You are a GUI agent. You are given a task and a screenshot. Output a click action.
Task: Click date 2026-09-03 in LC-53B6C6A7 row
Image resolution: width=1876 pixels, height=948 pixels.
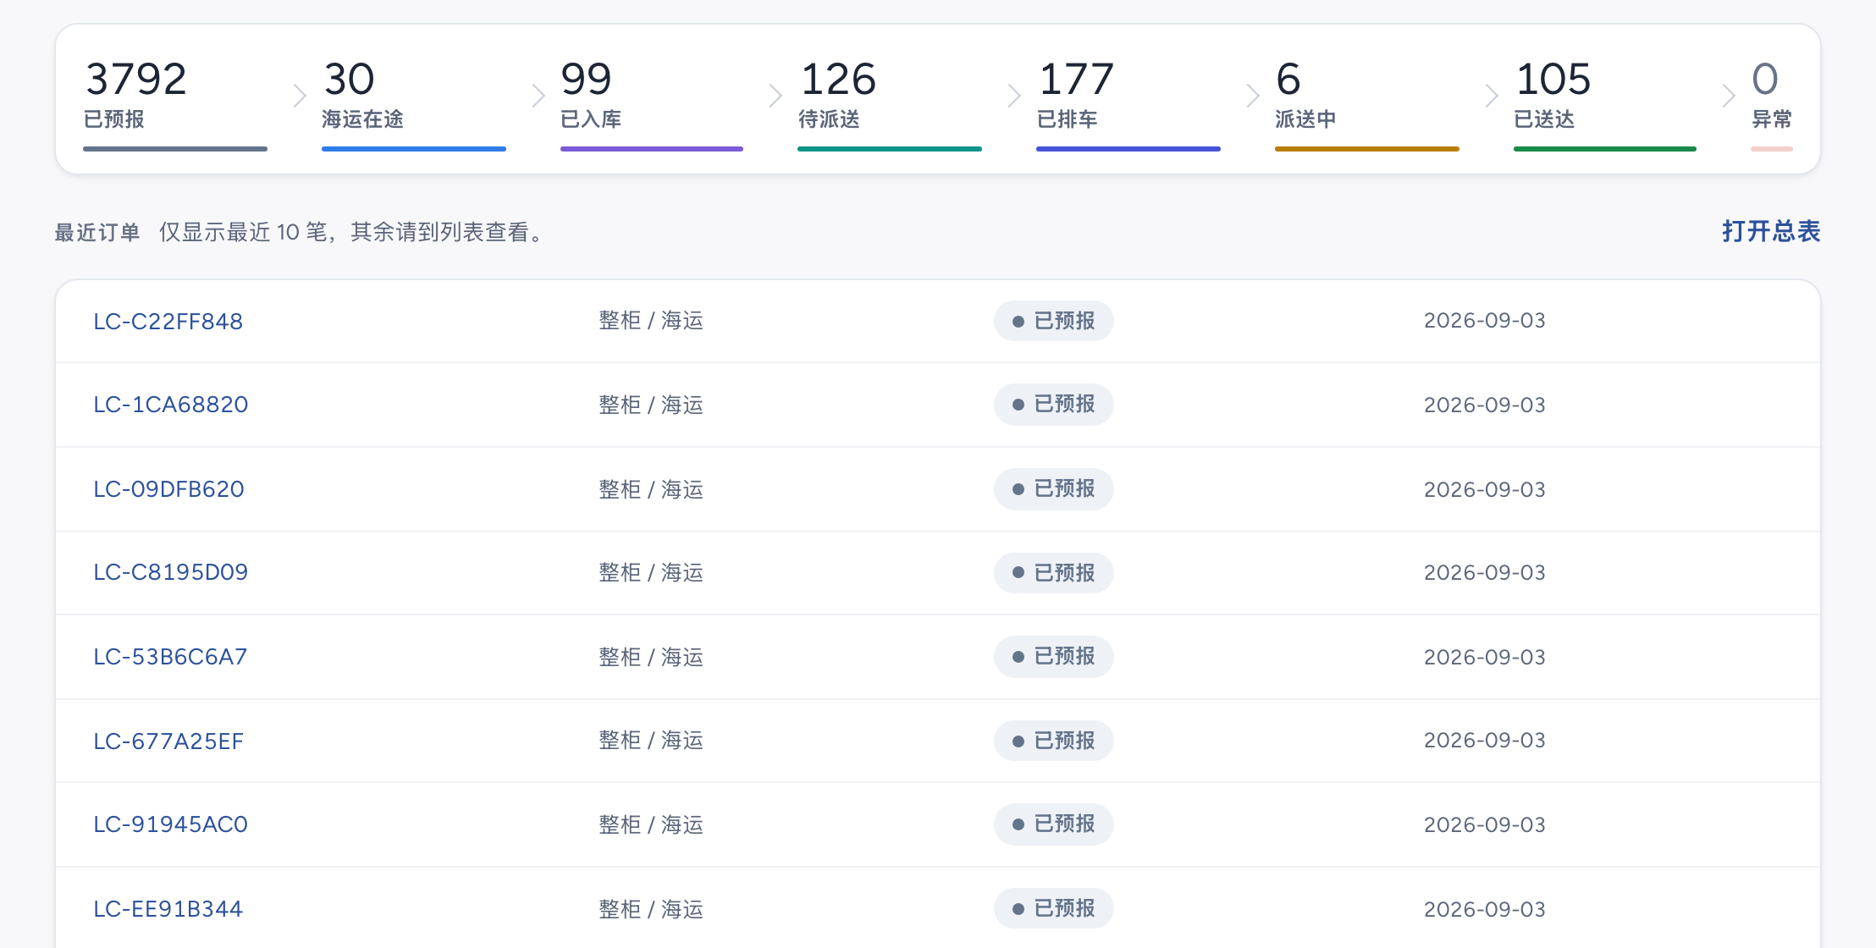(1485, 657)
